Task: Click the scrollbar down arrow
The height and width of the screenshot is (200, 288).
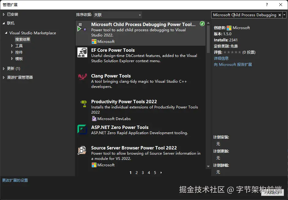Action: click(x=208, y=166)
